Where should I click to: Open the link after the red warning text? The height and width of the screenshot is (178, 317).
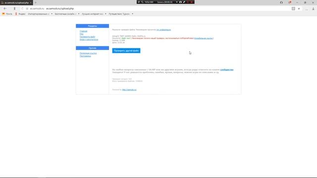click(204, 38)
